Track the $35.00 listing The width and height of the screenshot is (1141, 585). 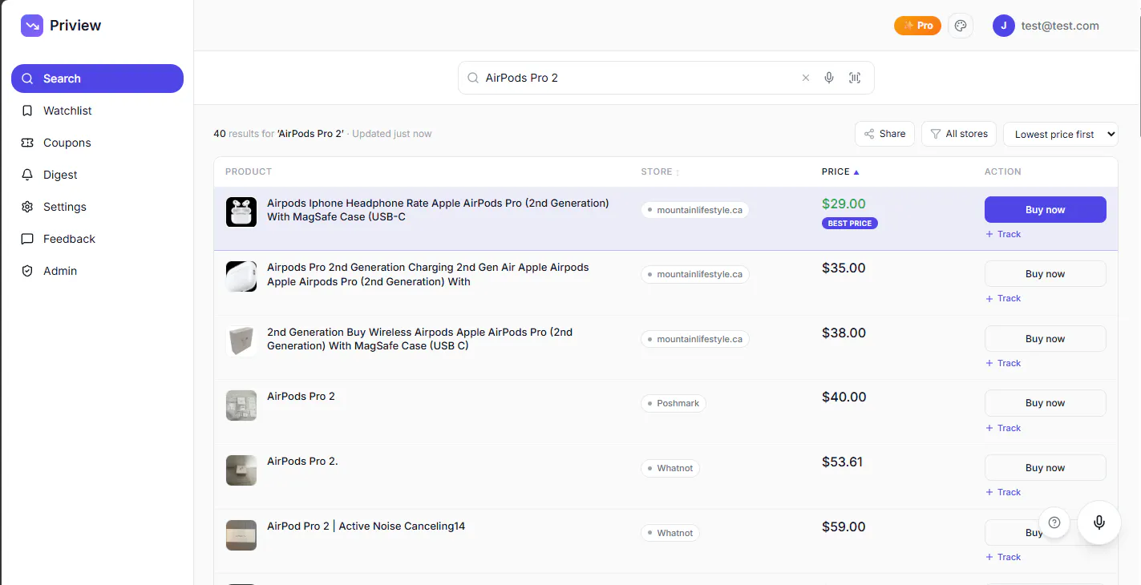pyautogui.click(x=1003, y=298)
